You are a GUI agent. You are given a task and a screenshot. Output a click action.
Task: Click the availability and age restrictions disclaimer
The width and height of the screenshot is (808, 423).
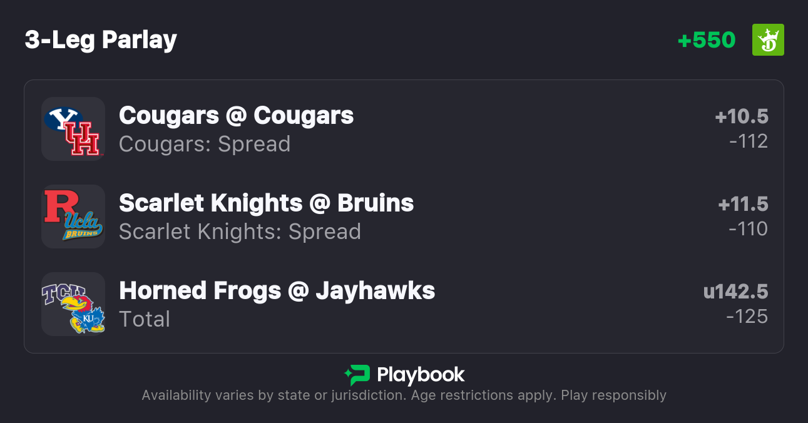pos(404,395)
